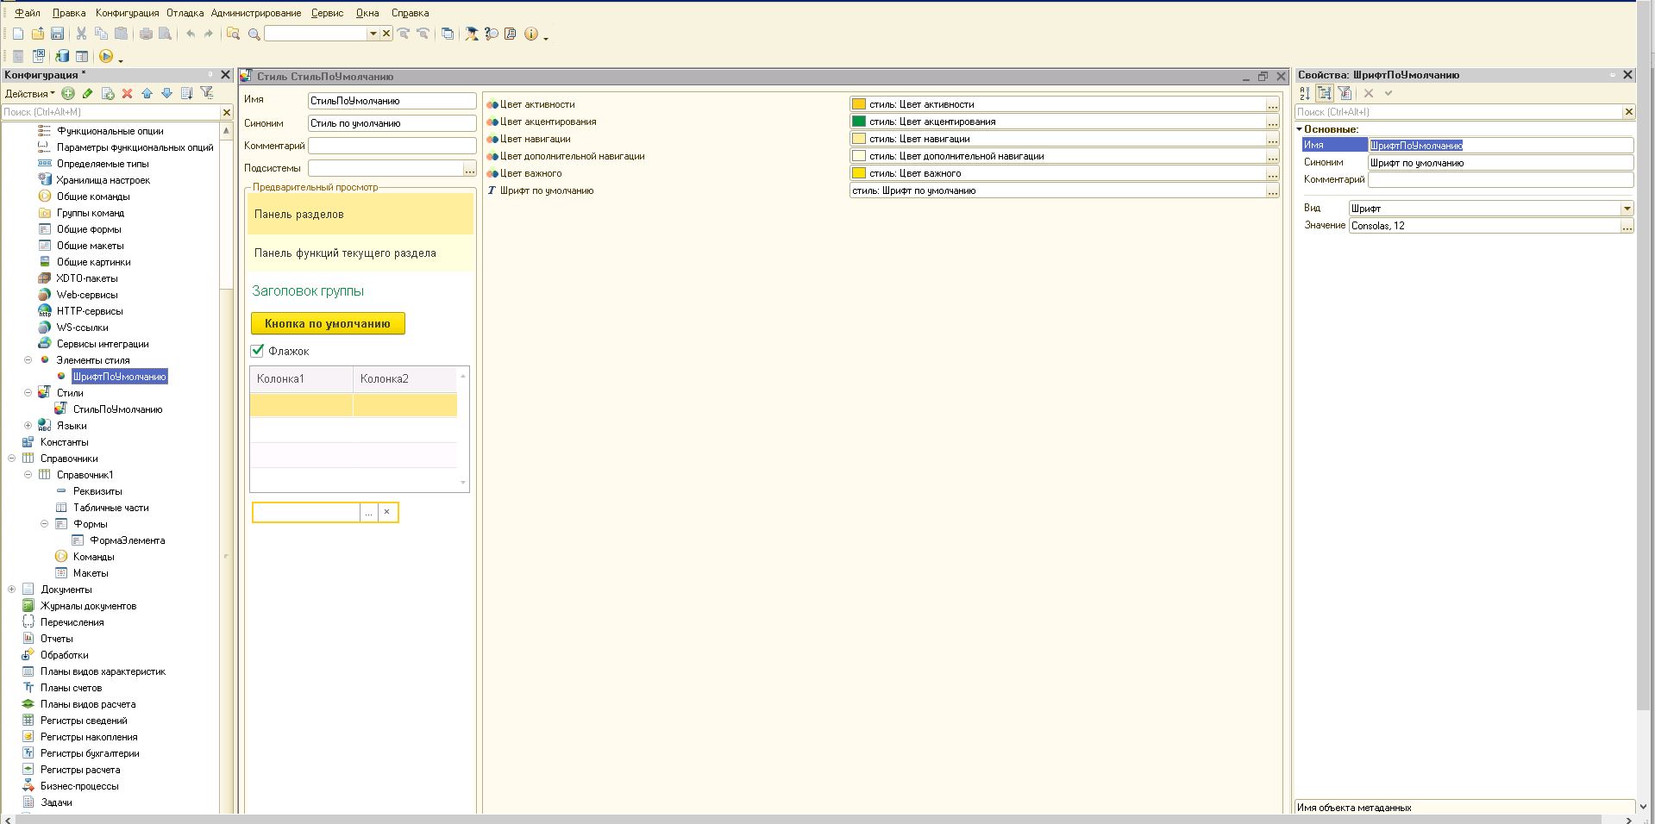Click the Синоним field of the style
Image resolution: width=1655 pixels, height=824 pixels.
point(392,123)
